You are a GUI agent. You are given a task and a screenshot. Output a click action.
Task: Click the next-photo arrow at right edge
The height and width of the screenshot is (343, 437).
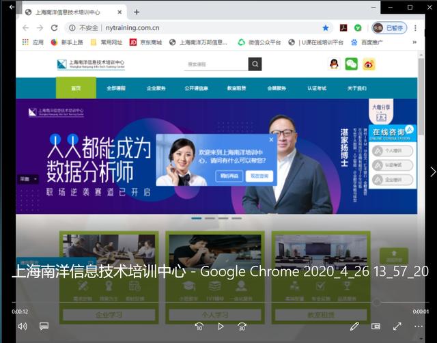pos(432,171)
